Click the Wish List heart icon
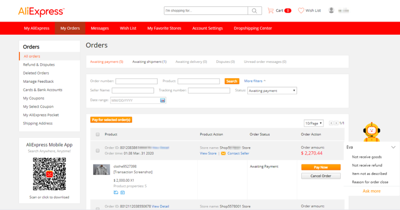The height and width of the screenshot is (210, 400). coord(301,11)
